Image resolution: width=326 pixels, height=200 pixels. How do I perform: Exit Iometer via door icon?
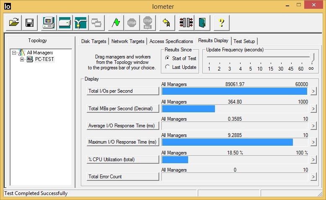pyautogui.click(x=202, y=23)
